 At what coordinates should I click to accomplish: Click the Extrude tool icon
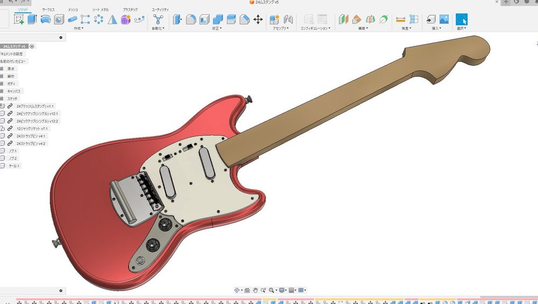32,19
